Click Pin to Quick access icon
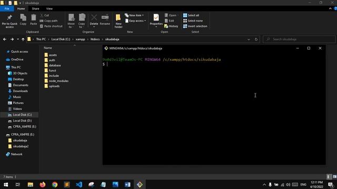Image resolution: width=337 pixels, height=189 pixels. click(9, 21)
